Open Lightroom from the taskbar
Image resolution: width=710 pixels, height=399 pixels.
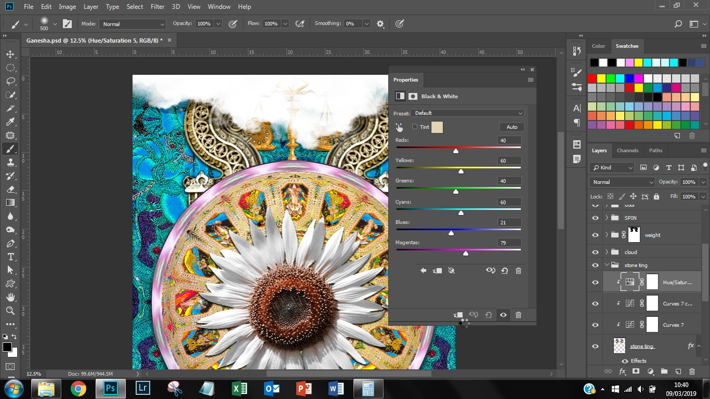(143, 389)
